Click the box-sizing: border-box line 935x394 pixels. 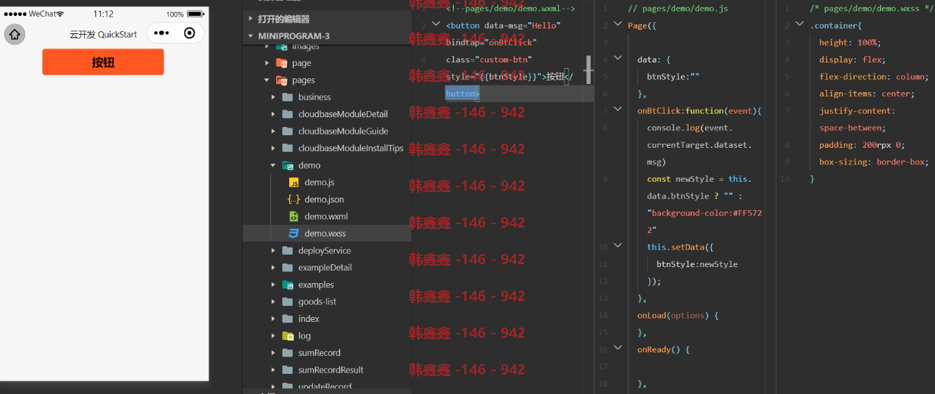pos(874,162)
